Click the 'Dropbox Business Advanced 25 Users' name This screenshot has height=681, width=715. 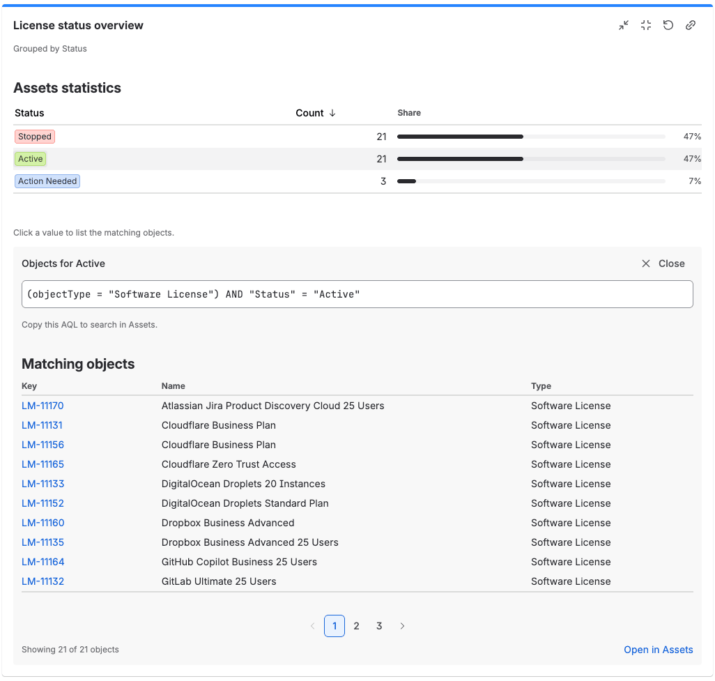coord(250,542)
